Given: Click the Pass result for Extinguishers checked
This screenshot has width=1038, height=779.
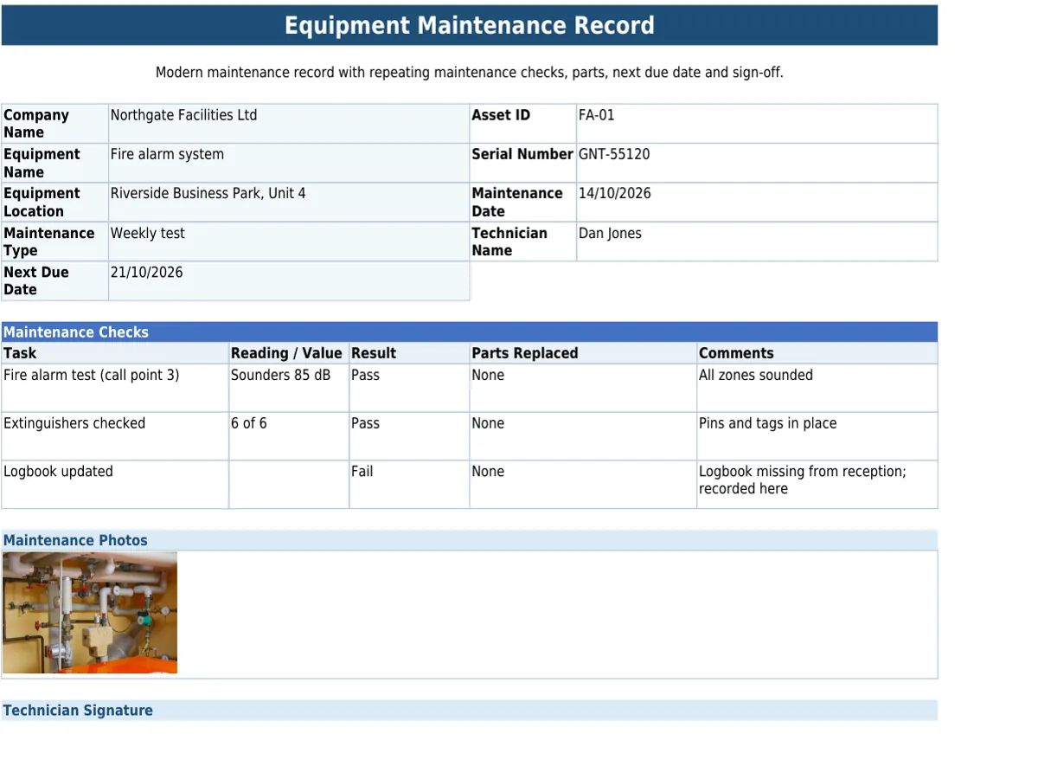Looking at the screenshot, I should click(x=409, y=436).
